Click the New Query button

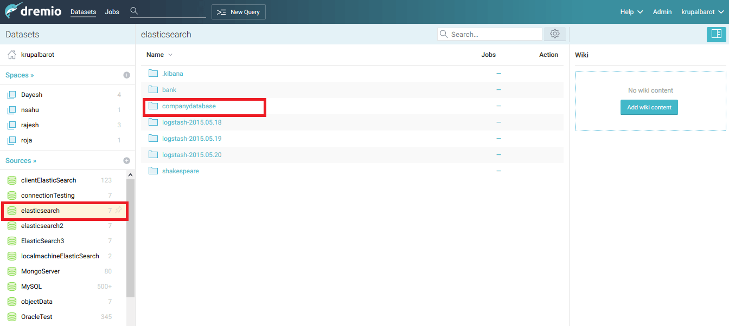point(239,12)
